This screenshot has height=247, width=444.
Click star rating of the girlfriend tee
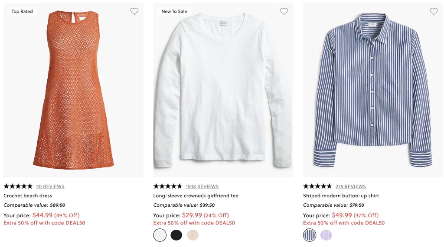click(x=167, y=186)
